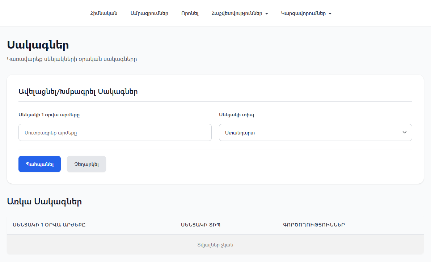Go to Որոնել in the navbar
The image size is (431, 262).
coord(190,13)
